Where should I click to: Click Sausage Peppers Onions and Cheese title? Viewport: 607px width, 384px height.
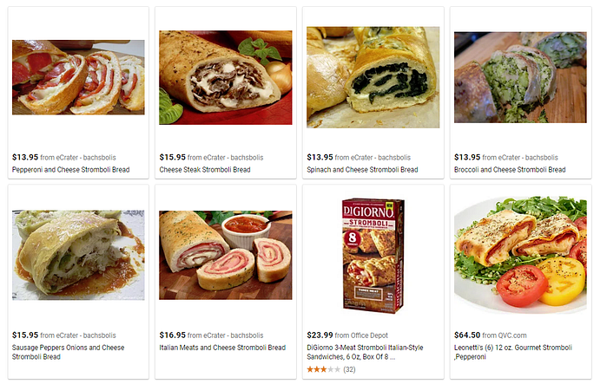pyautogui.click(x=68, y=352)
